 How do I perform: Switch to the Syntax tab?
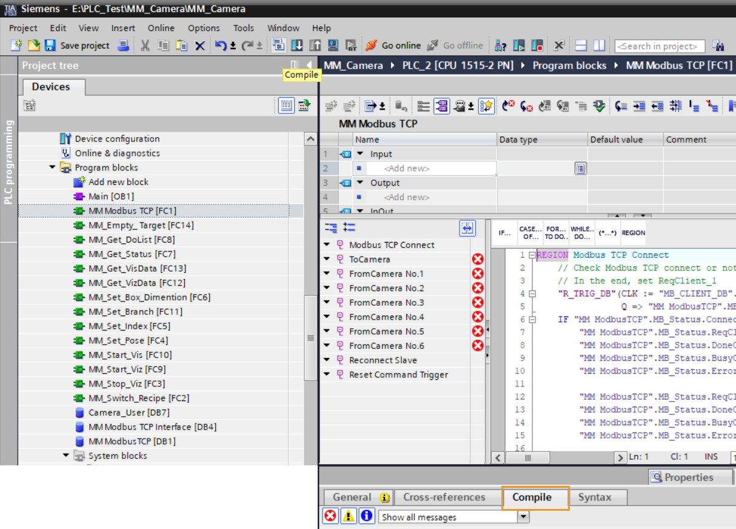598,497
